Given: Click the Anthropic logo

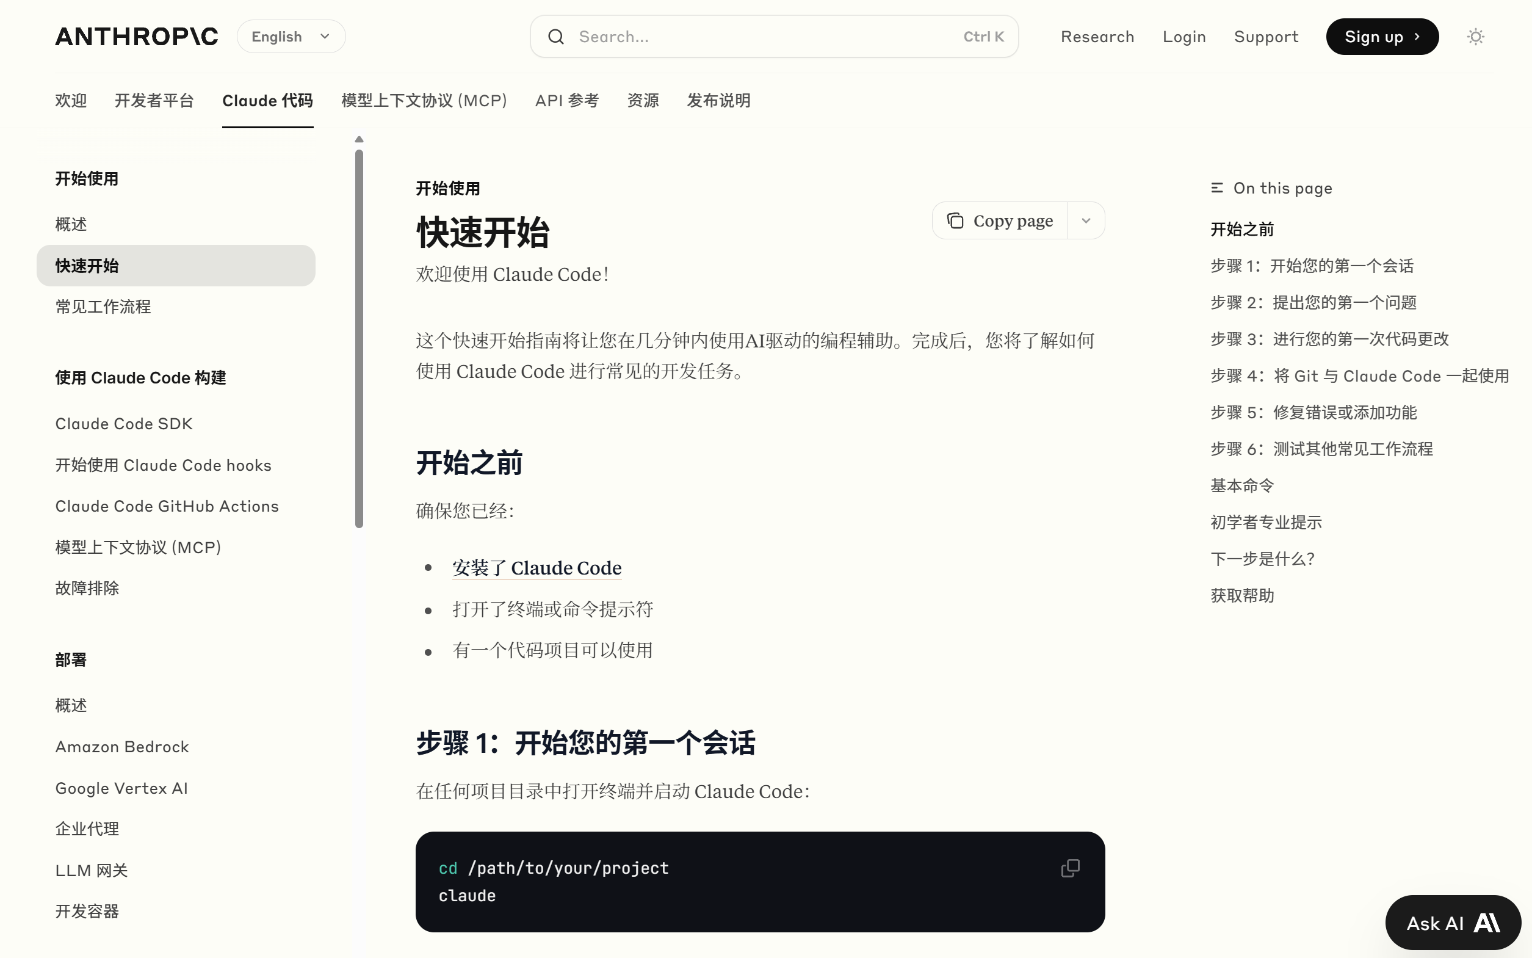Looking at the screenshot, I should click(x=136, y=37).
